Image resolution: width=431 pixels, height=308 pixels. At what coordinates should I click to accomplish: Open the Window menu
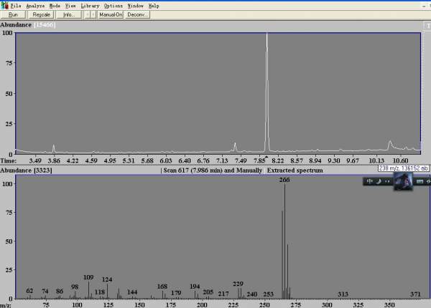[x=136, y=6]
